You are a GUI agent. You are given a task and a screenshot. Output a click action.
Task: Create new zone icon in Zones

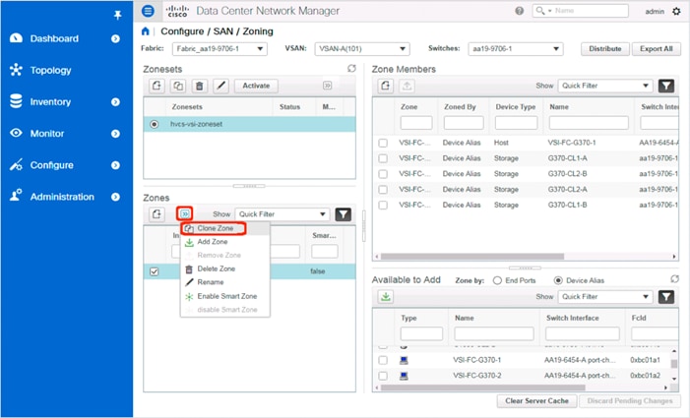157,214
